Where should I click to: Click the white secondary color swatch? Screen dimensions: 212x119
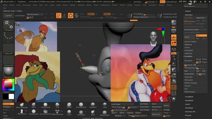click(11, 97)
